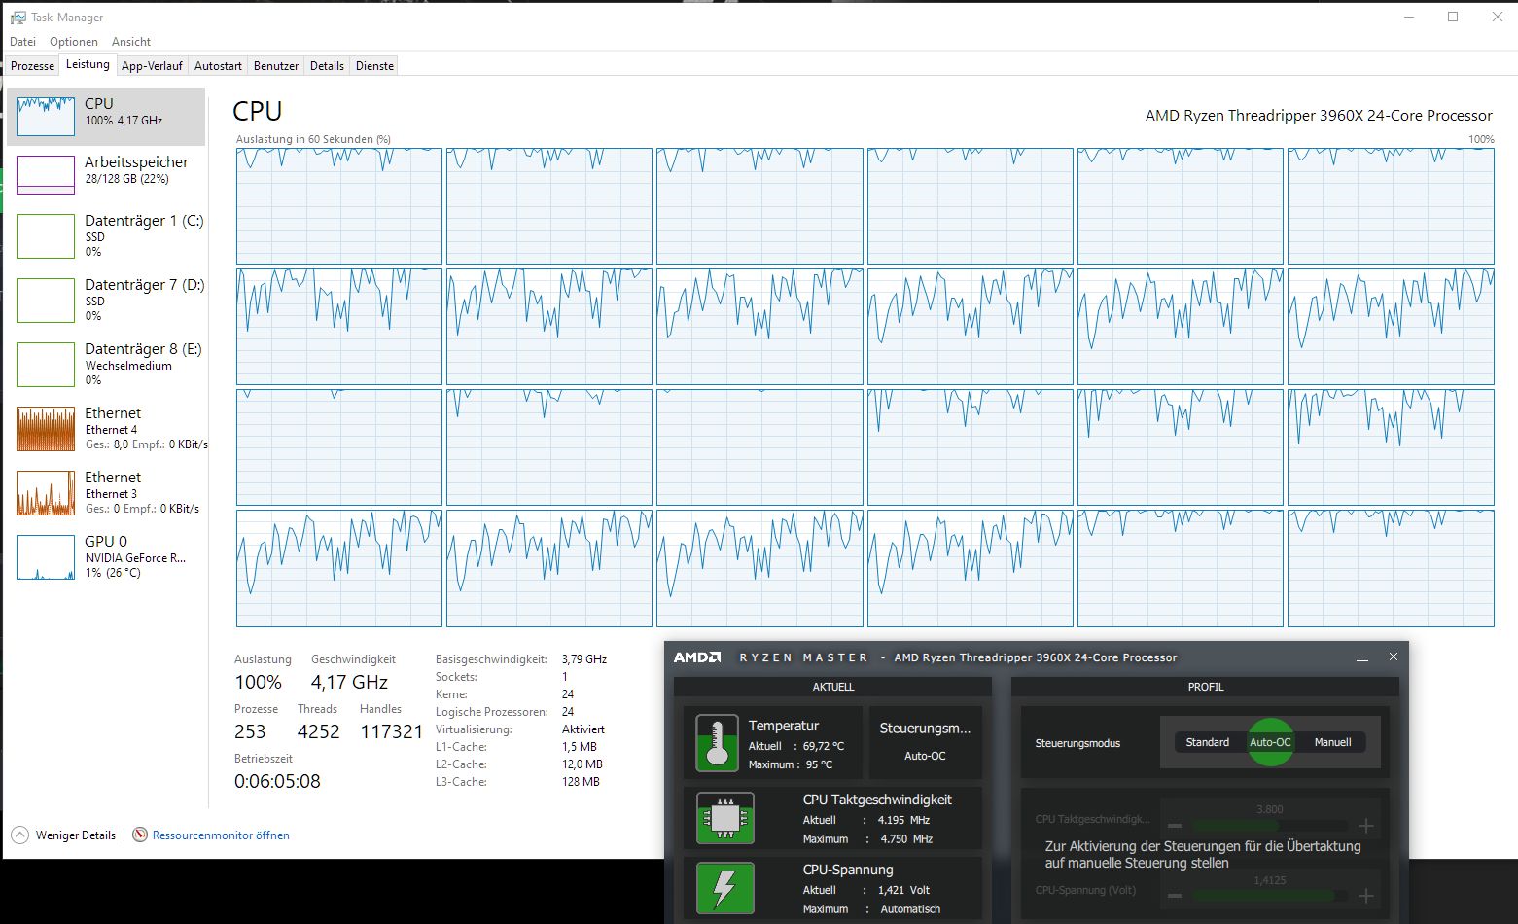The height and width of the screenshot is (924, 1518).
Task: Click the Basisgeschwindigkeit value 3,79 GHz
Action: [584, 659]
